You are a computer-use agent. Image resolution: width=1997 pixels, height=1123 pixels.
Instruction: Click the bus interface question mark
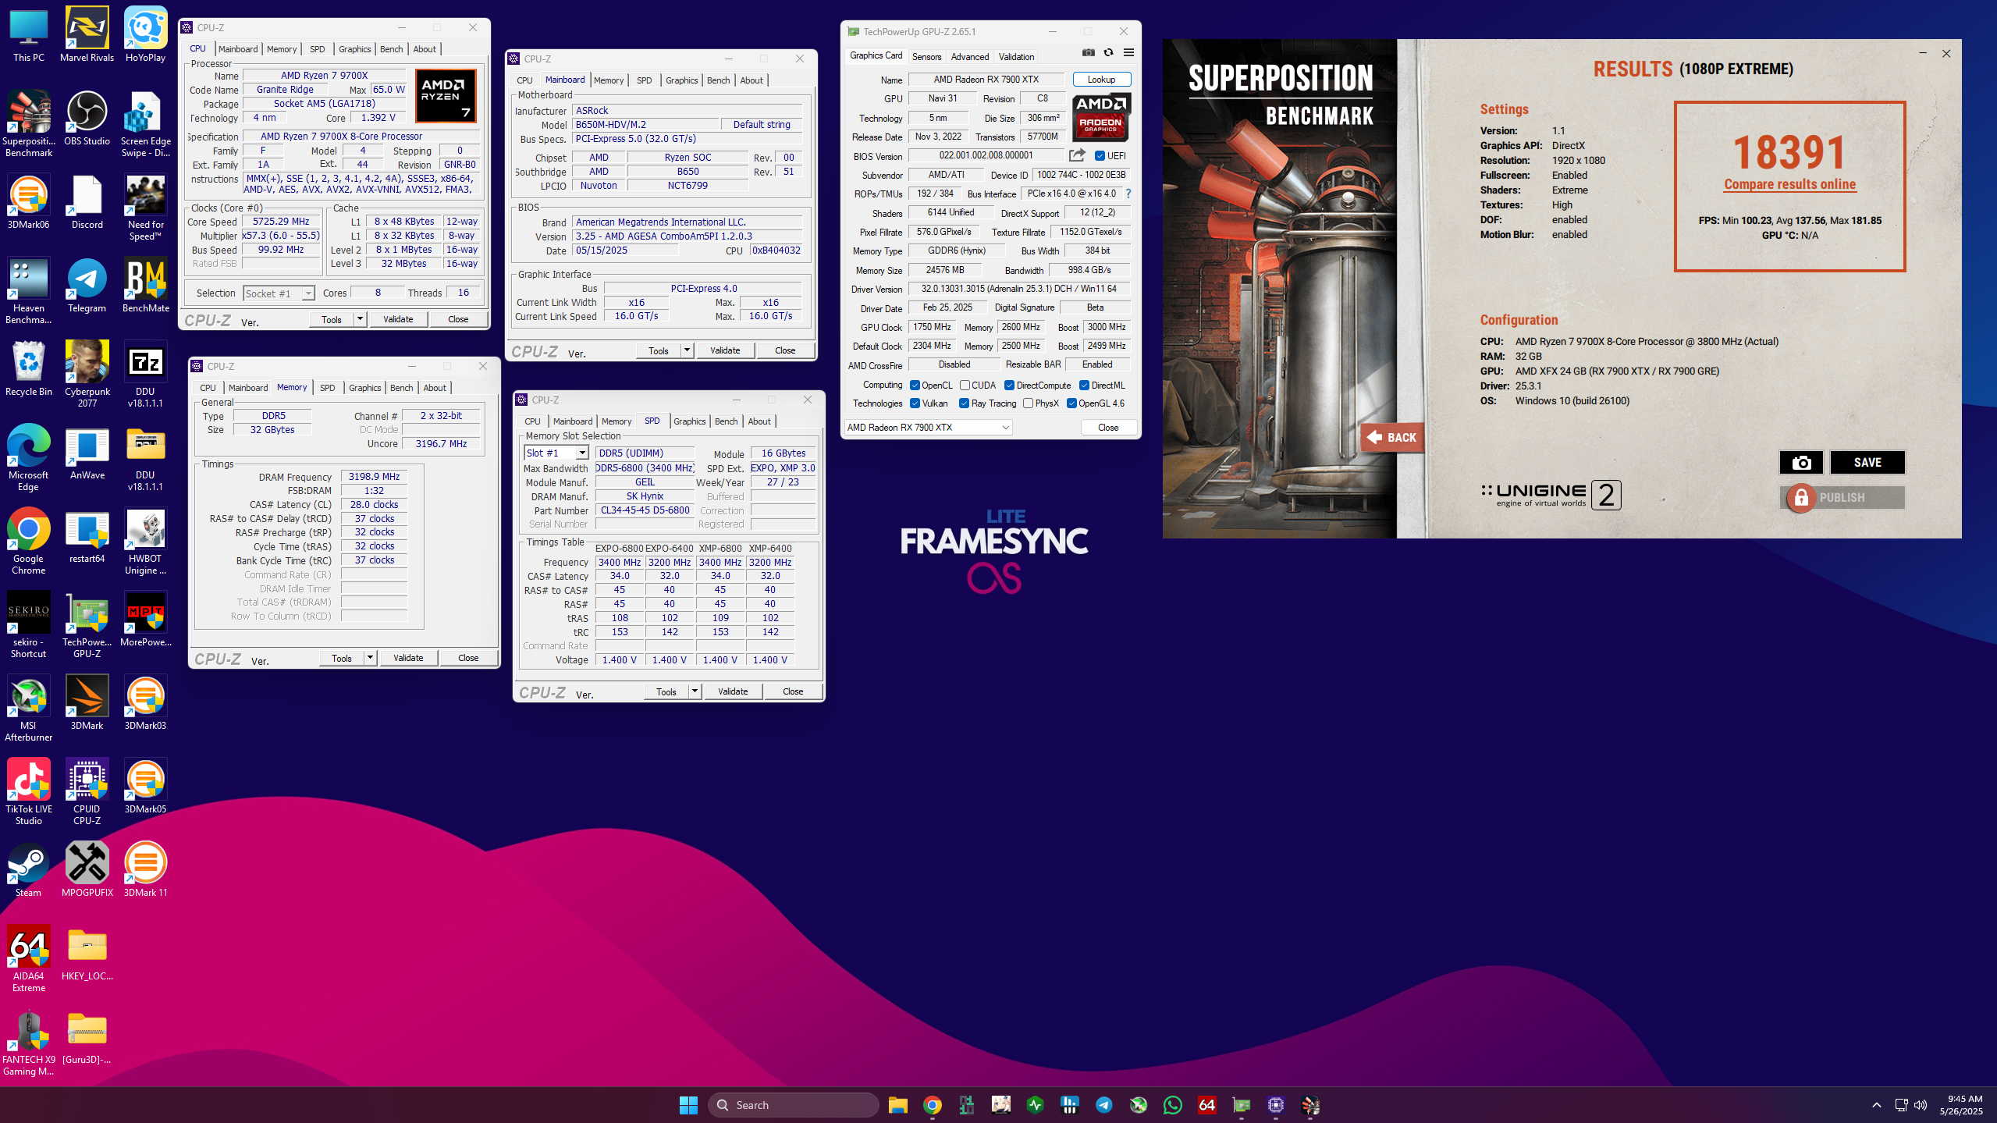1128,194
